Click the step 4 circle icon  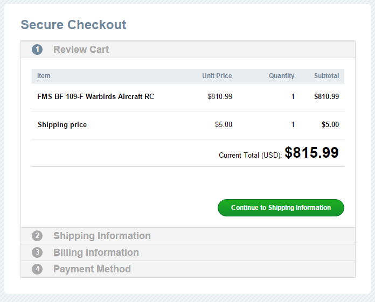(x=37, y=269)
